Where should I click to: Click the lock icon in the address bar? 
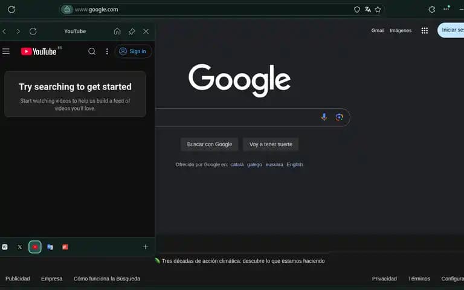coord(67,10)
